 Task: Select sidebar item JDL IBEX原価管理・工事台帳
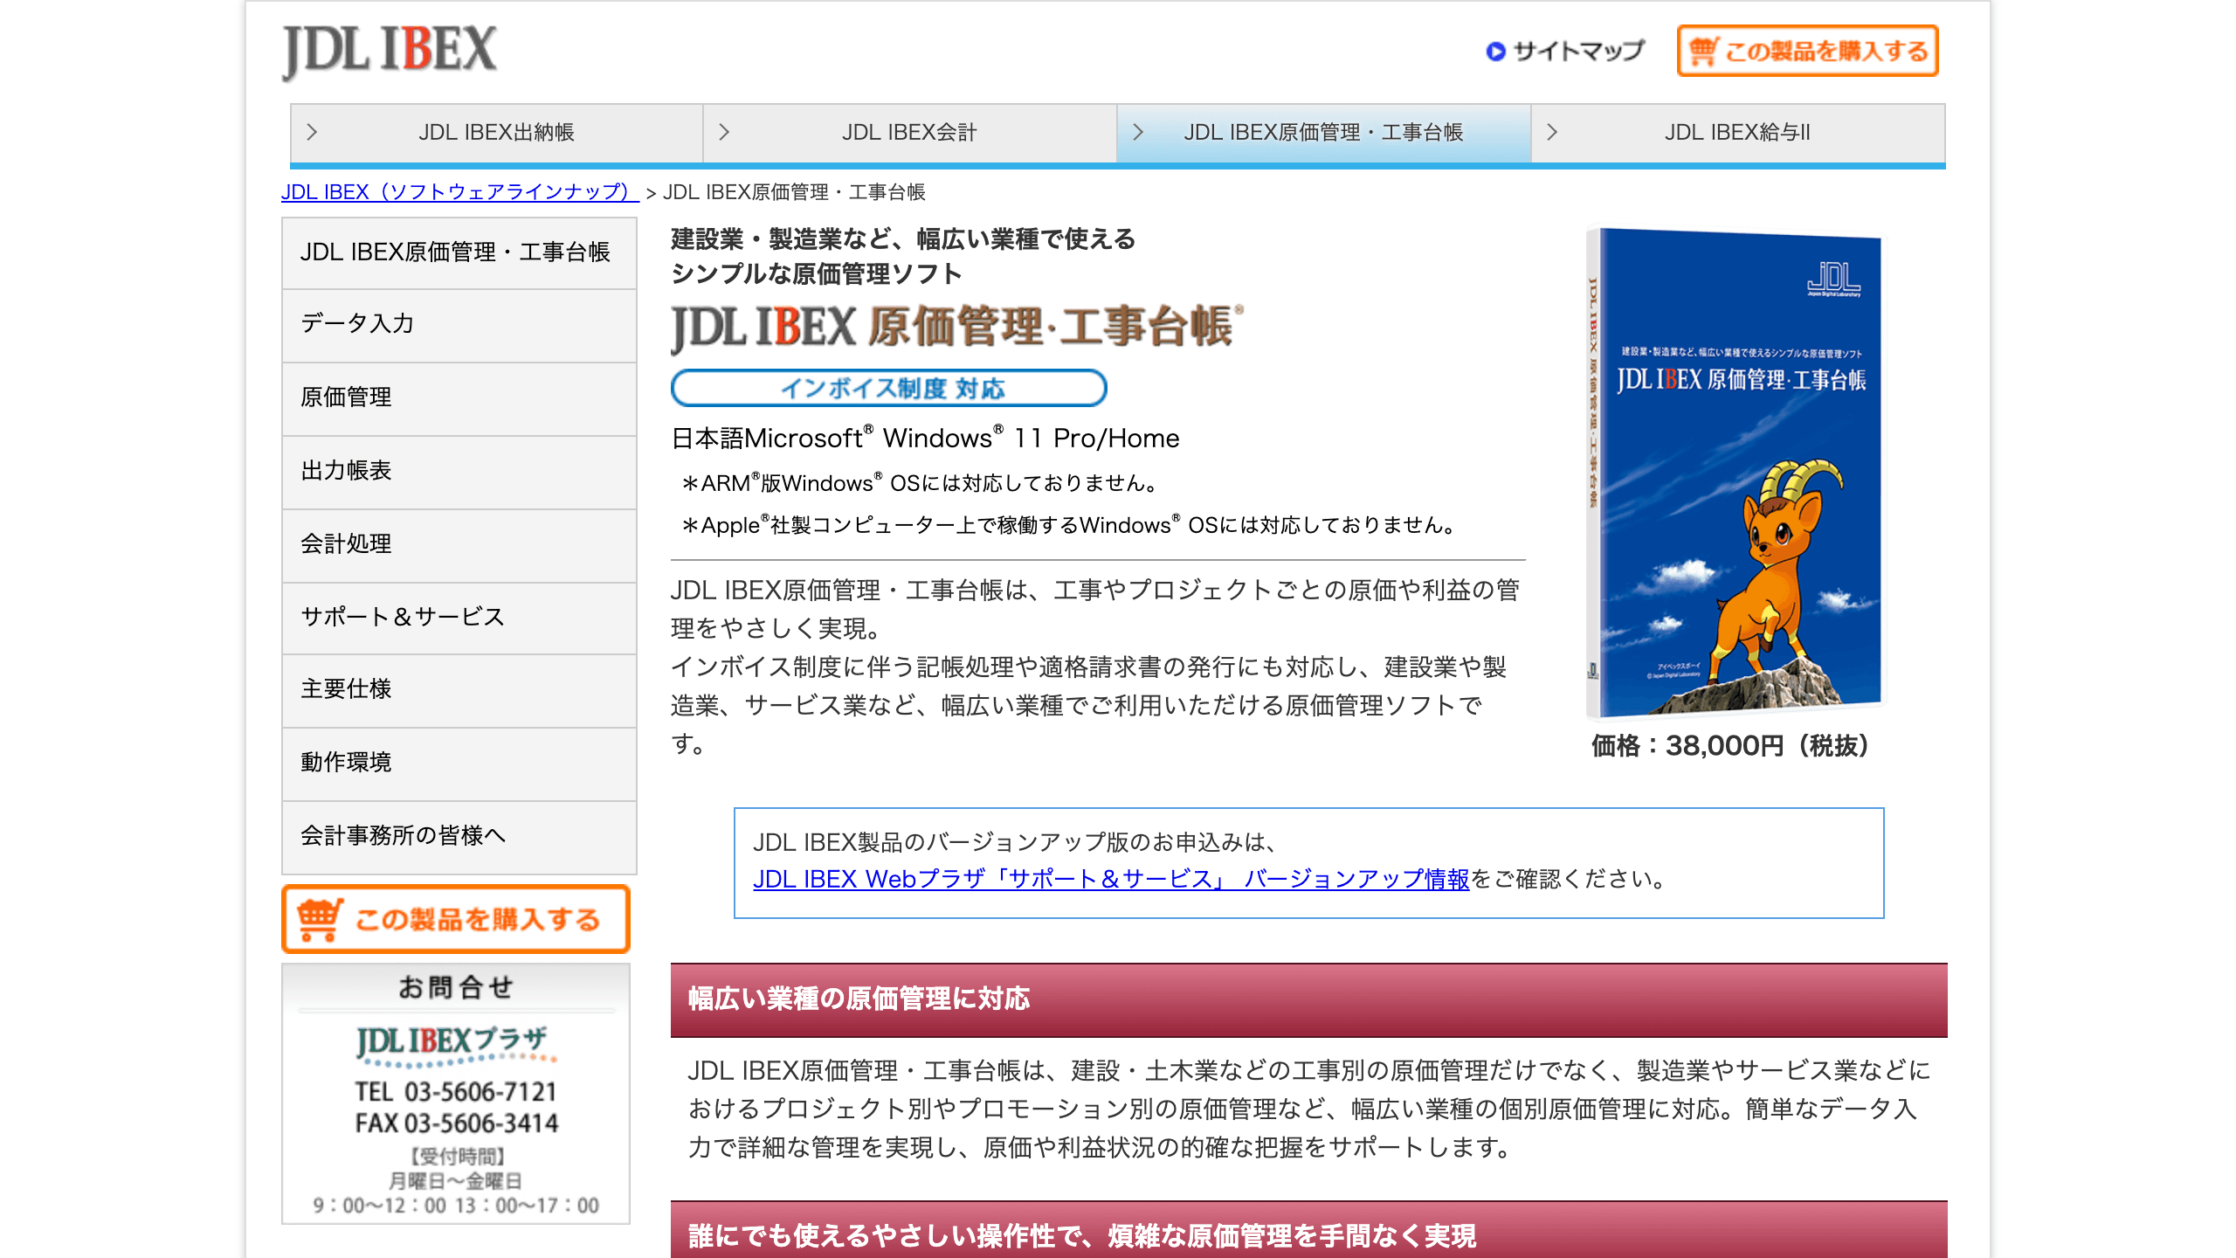[x=459, y=252]
